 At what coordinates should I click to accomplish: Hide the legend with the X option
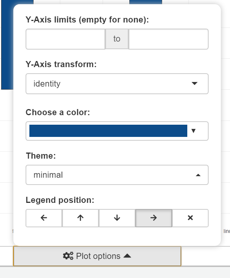pos(190,218)
